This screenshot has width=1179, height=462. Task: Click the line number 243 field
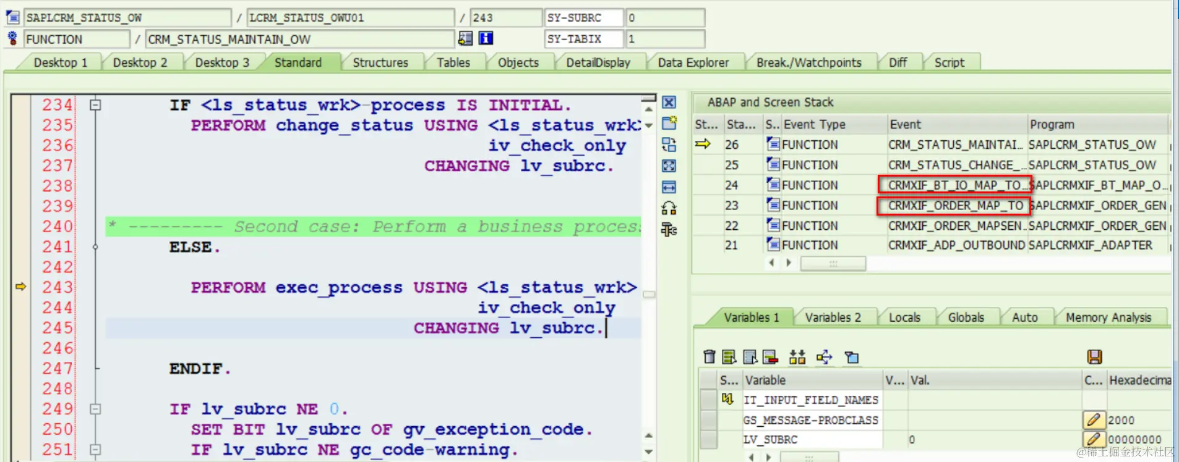[505, 18]
